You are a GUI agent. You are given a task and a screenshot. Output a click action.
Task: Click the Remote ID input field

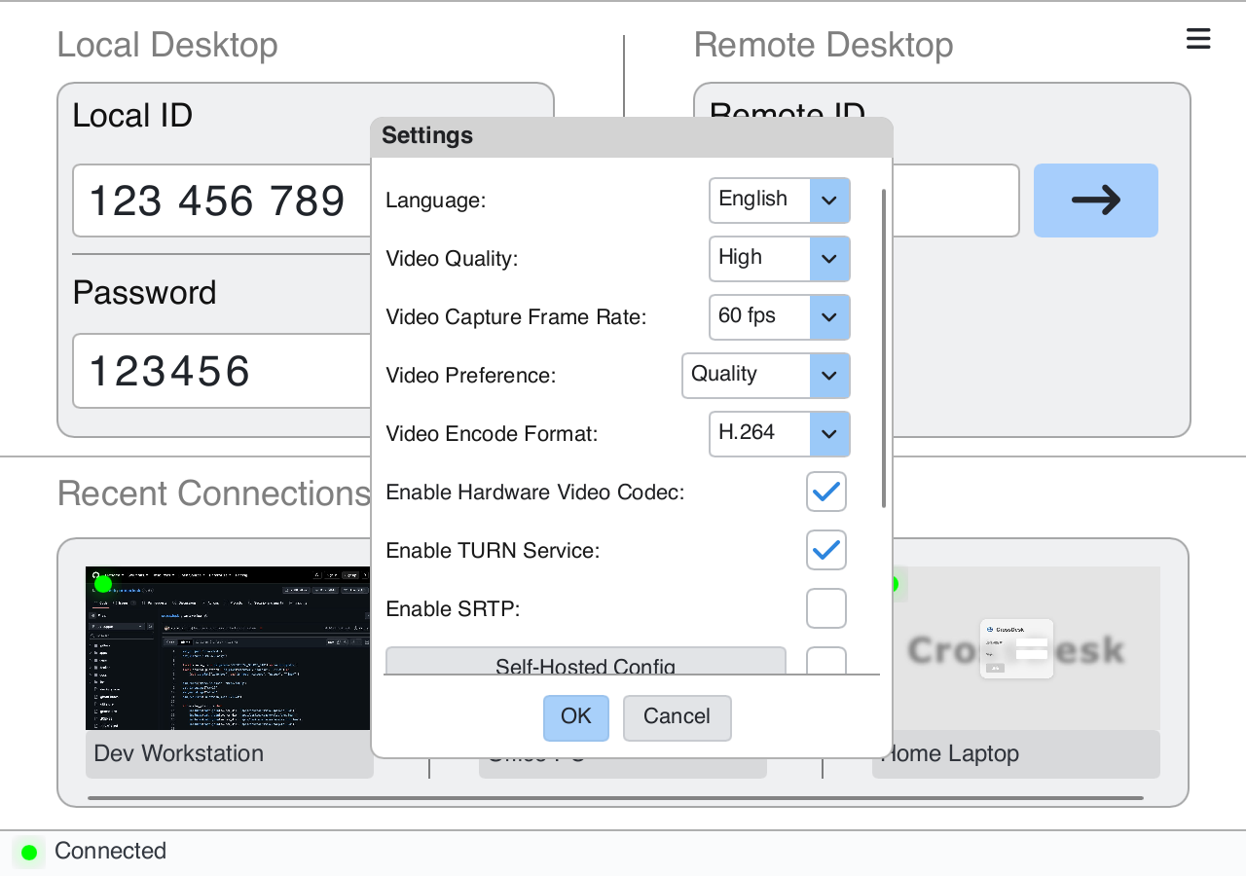(956, 201)
